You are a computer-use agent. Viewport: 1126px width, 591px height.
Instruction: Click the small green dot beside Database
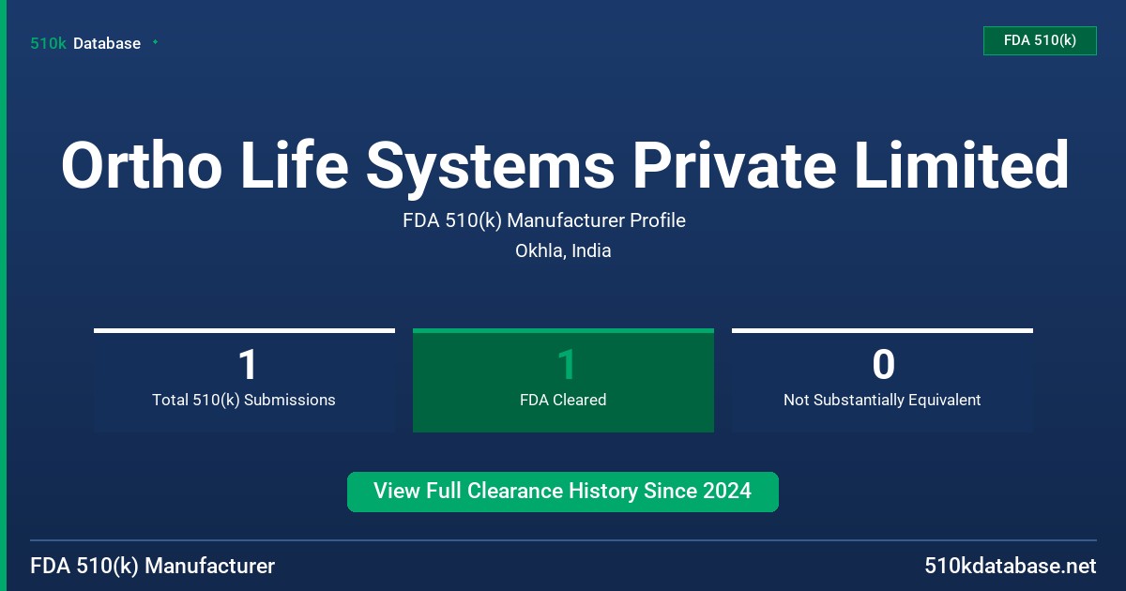click(155, 42)
